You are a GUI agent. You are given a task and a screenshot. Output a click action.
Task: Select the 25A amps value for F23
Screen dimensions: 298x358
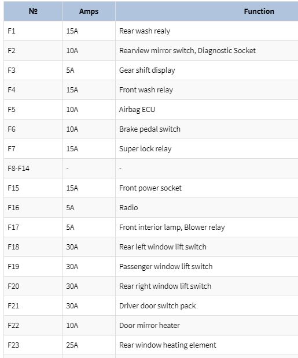pyautogui.click(x=72, y=345)
